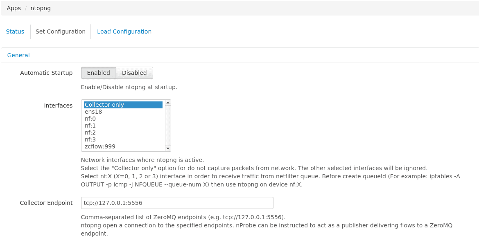479x247 pixels.
Task: Switch to the Status tab
Action: (x=15, y=31)
